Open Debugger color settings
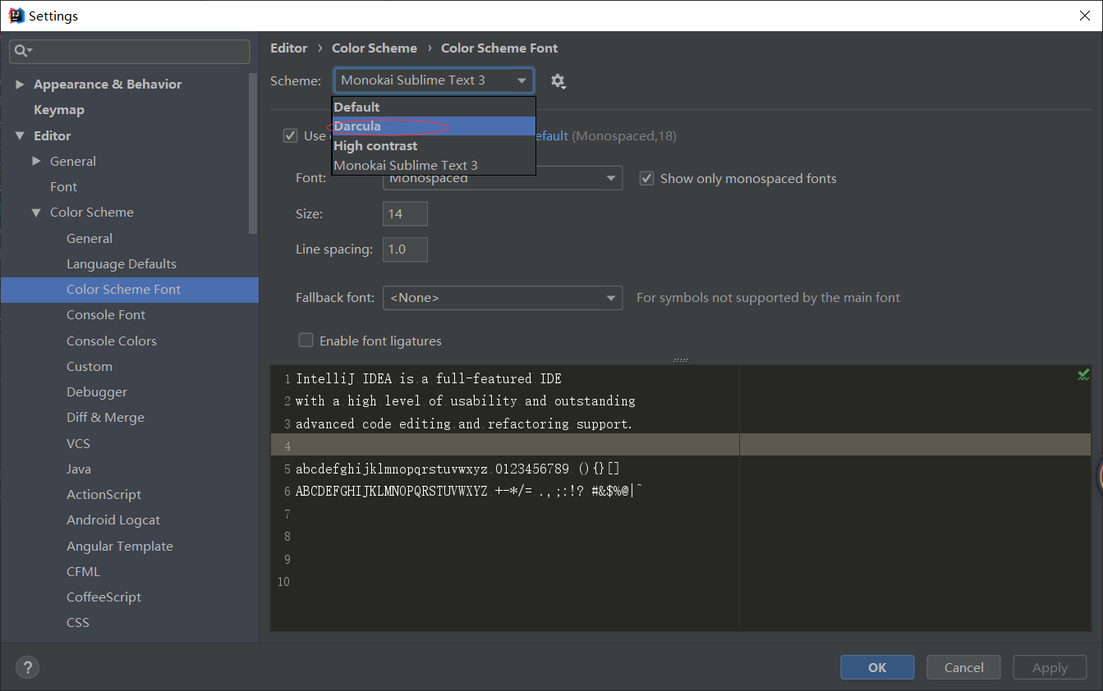The image size is (1103, 691). coord(97,392)
